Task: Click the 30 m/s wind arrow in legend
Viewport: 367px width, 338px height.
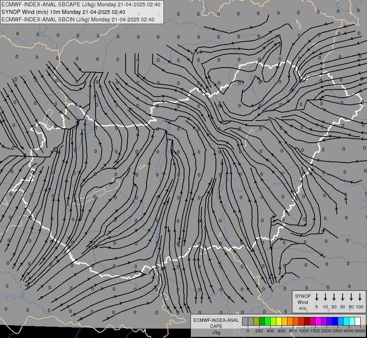Action: 342,297
